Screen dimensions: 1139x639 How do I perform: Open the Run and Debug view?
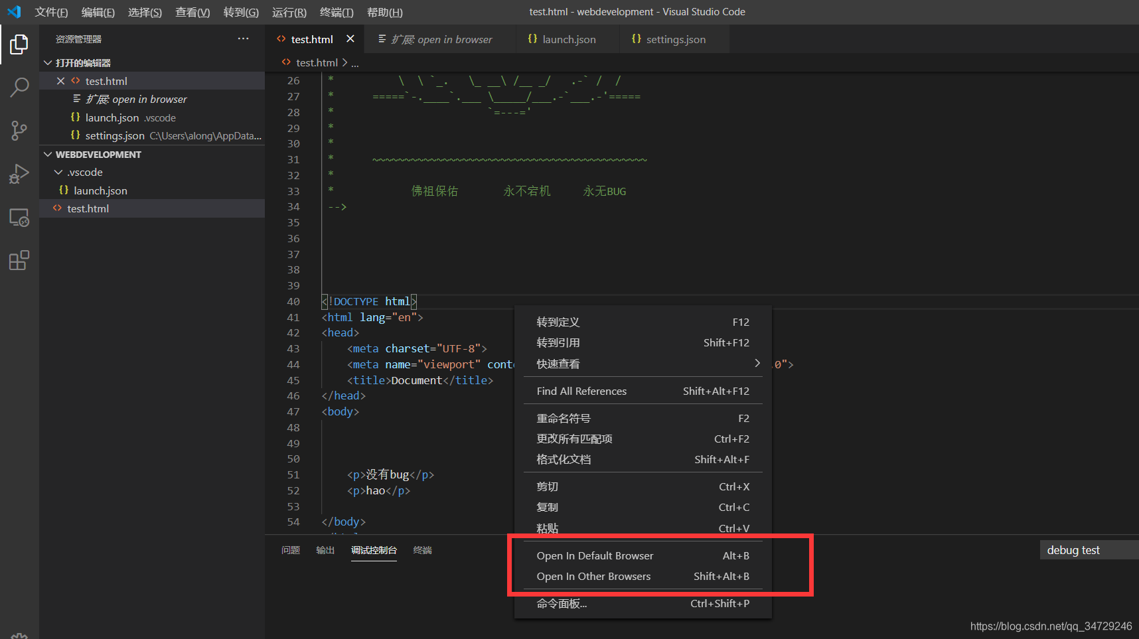tap(19, 173)
